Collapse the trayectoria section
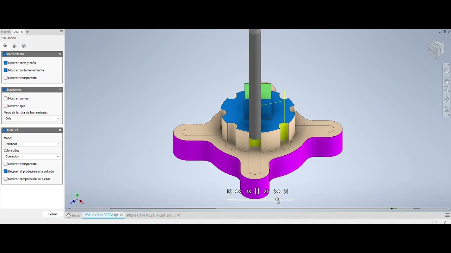The height and width of the screenshot is (253, 451). (x=60, y=90)
